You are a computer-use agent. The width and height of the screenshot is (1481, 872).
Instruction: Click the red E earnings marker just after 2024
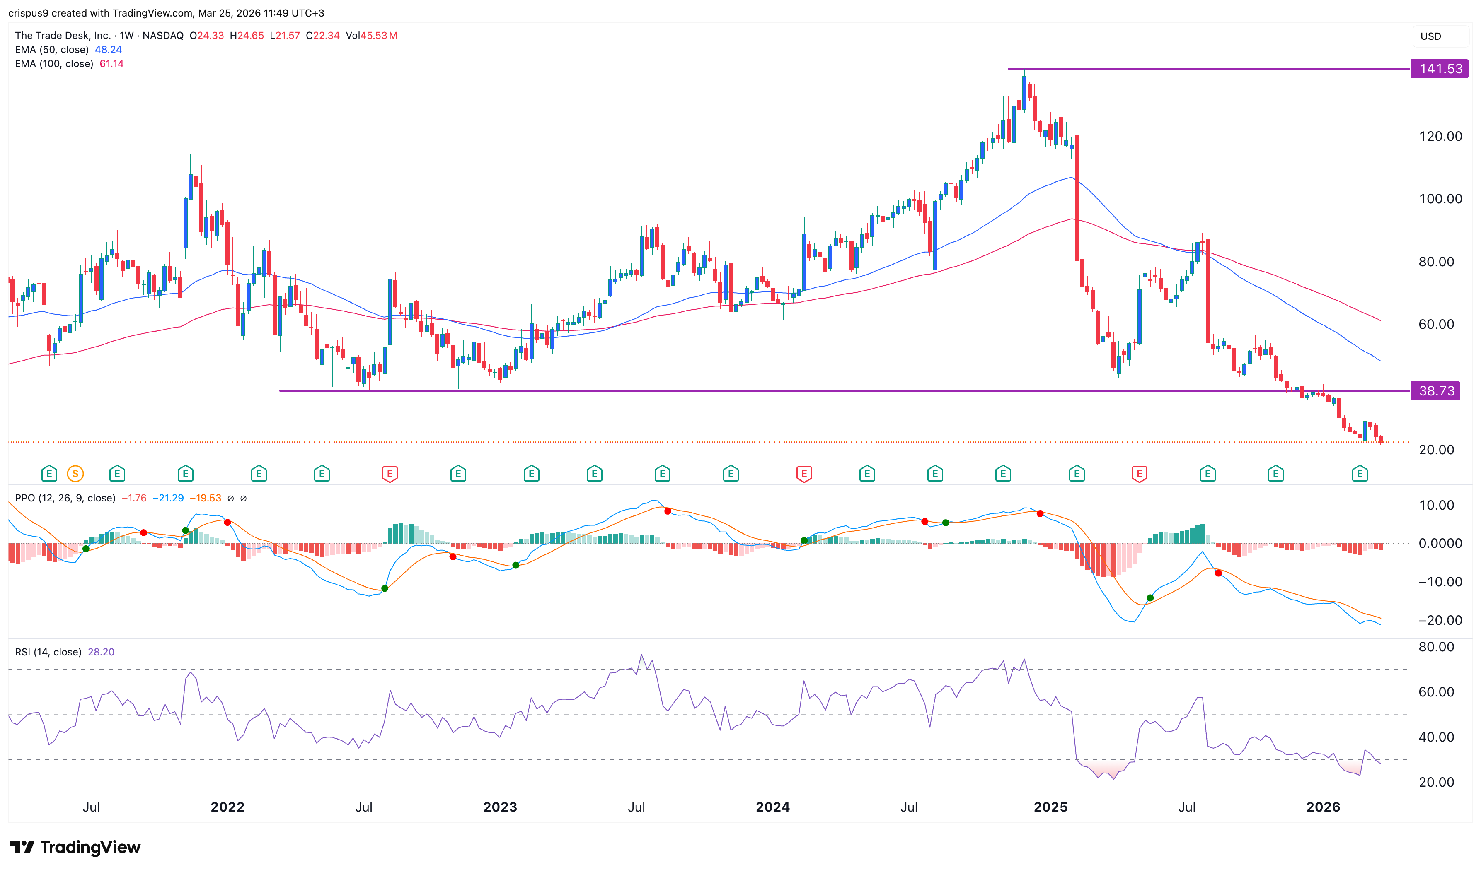pos(804,474)
